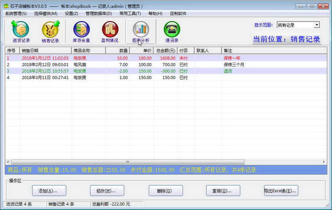332x210 pixels.
Task: Click the 修改(M)... button
Action: pos(107,191)
